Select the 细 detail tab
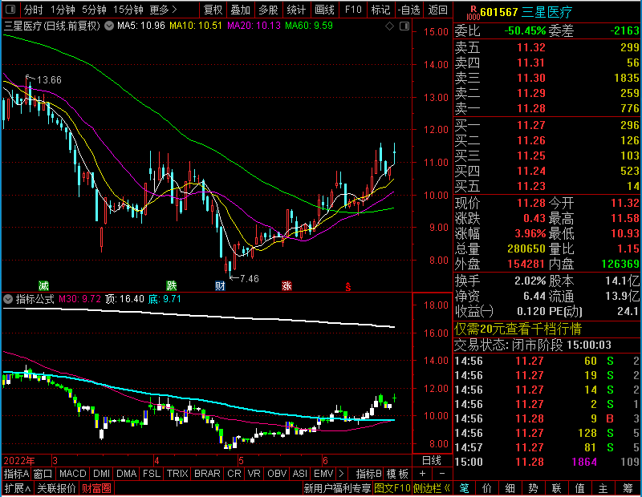 pyautogui.click(x=510, y=488)
